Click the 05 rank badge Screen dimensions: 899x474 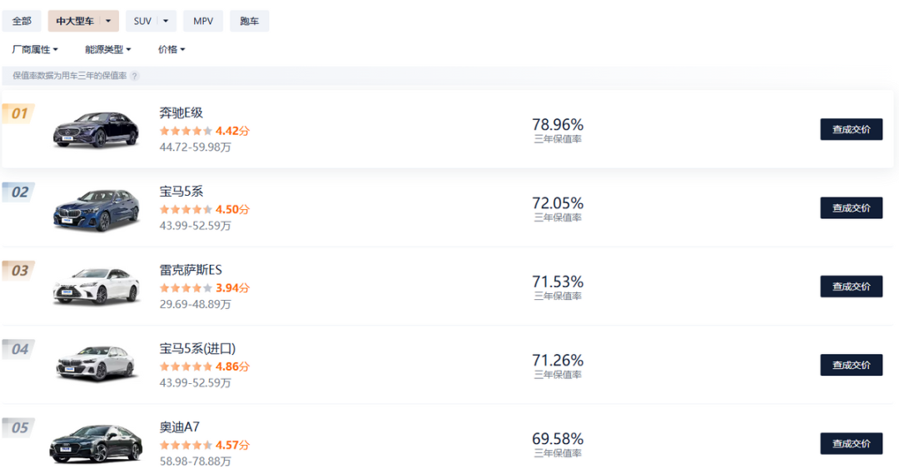pos(18,428)
